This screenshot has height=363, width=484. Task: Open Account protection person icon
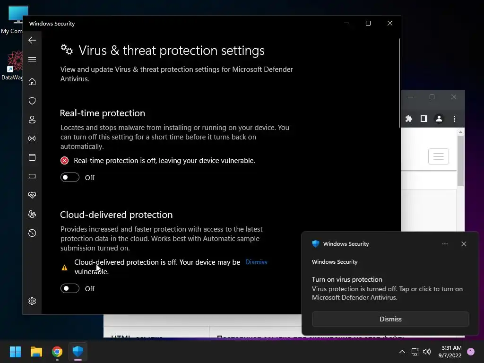(32, 120)
